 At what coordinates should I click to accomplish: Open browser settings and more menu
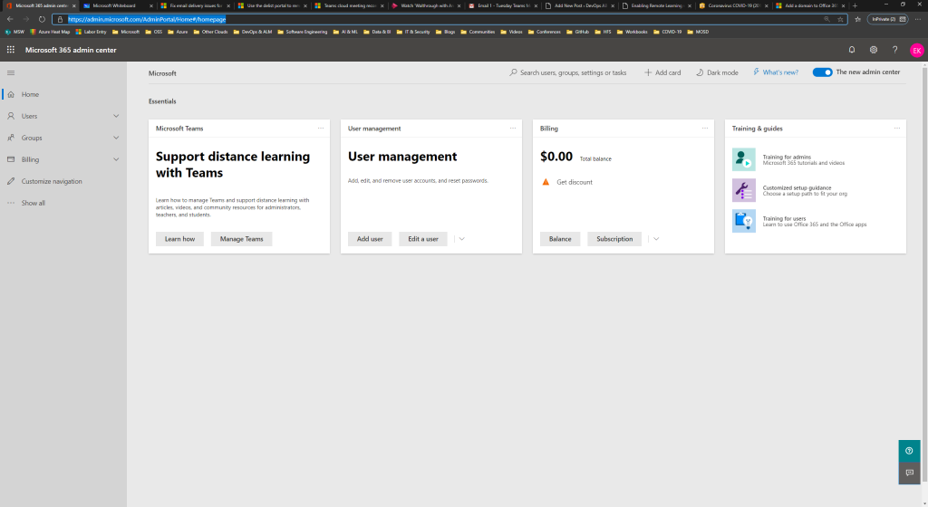click(918, 19)
